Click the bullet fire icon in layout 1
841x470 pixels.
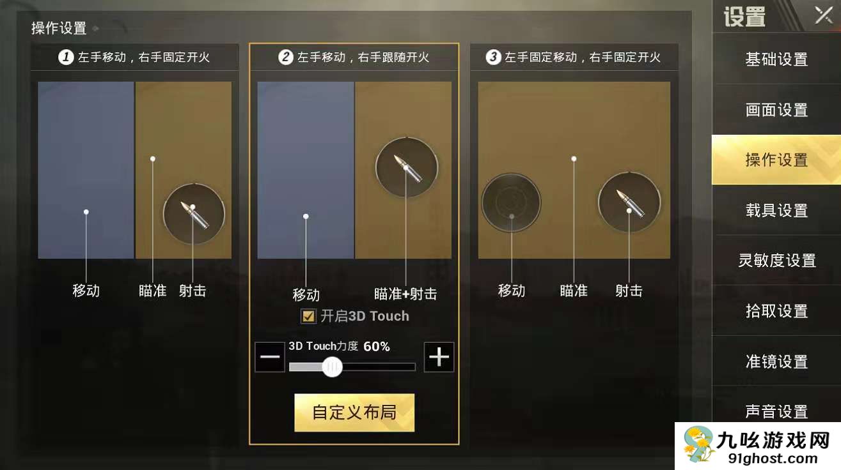coord(194,215)
